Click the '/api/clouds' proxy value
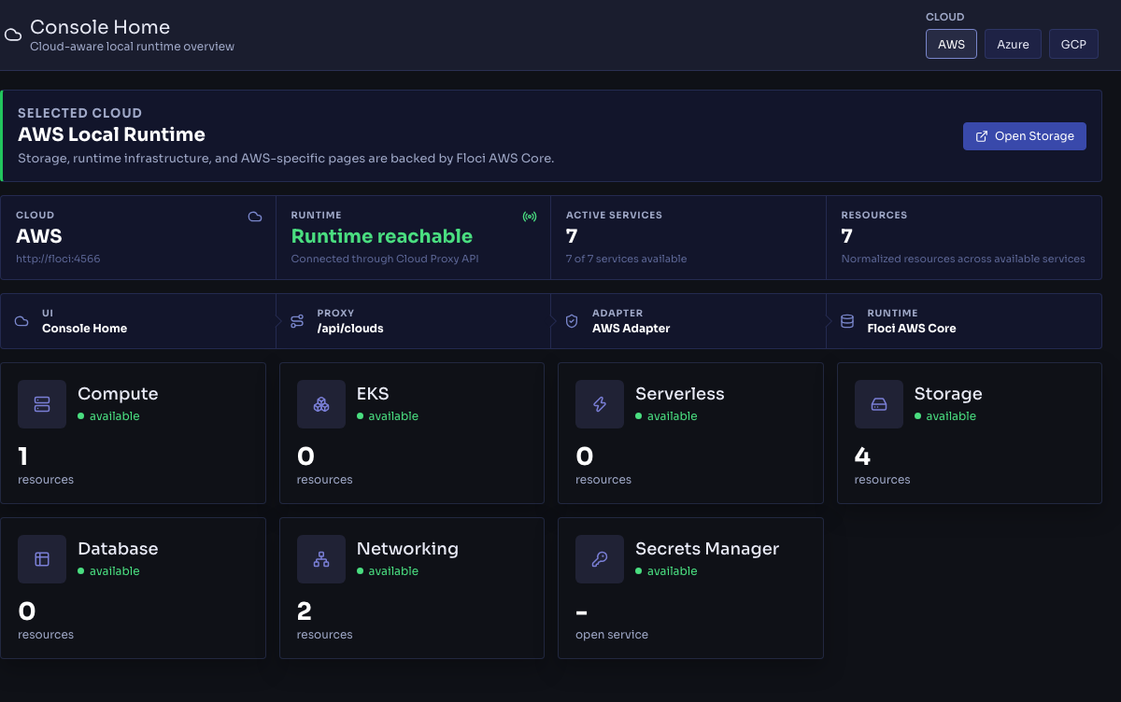The width and height of the screenshot is (1121, 702). click(x=350, y=329)
